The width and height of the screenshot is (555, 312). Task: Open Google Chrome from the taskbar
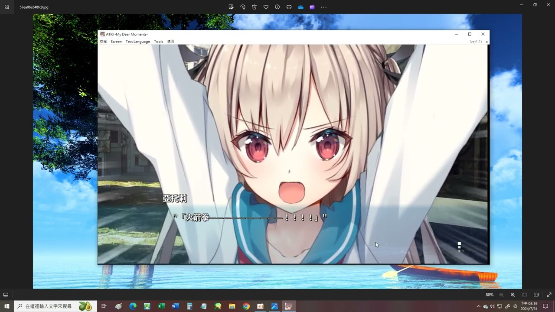pos(246,306)
